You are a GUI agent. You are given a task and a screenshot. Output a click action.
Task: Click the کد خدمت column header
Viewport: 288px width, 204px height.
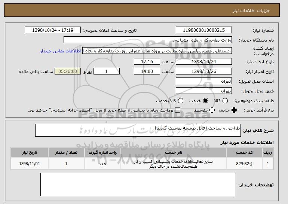click(244, 153)
